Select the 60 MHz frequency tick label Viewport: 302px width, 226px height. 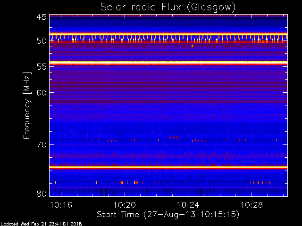(x=41, y=92)
